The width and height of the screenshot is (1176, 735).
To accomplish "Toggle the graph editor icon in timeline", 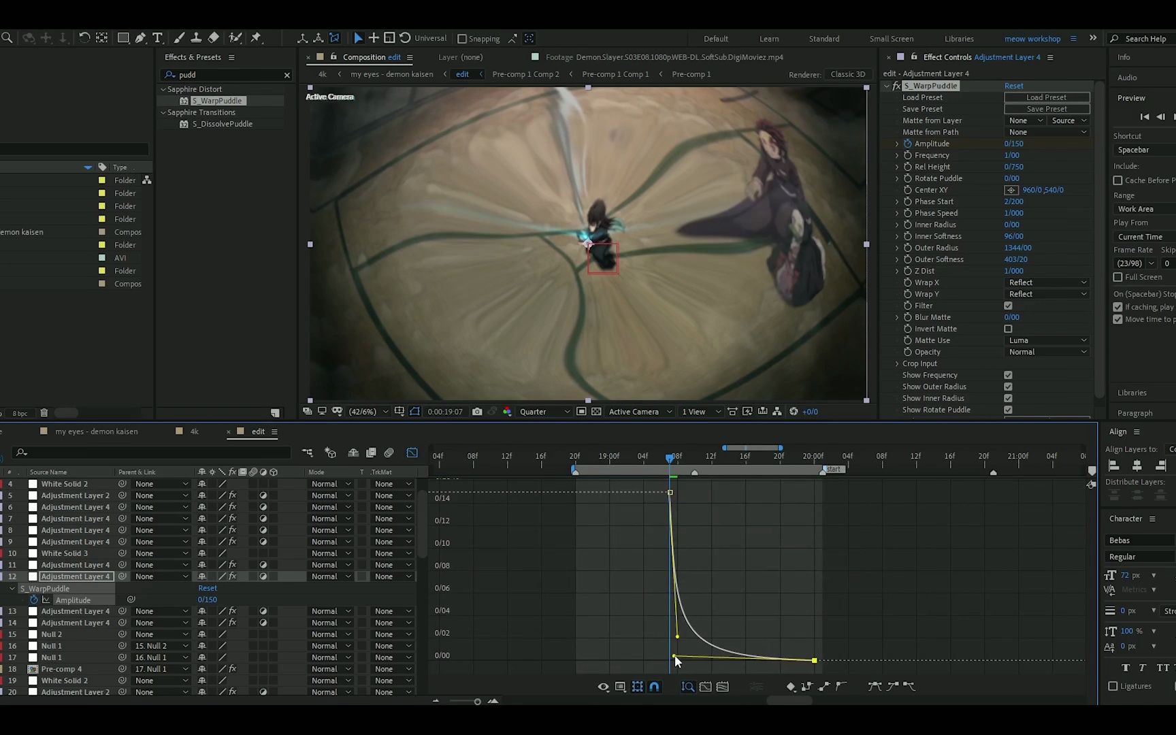I will [412, 453].
